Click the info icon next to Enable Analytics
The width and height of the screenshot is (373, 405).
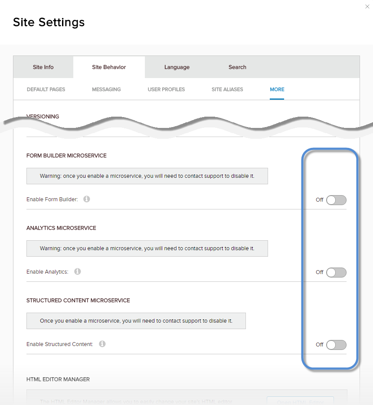coord(78,272)
